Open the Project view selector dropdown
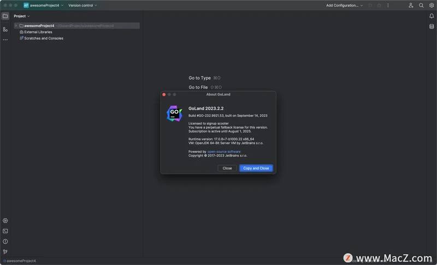Viewport: 437px width, 265px height. point(22,16)
